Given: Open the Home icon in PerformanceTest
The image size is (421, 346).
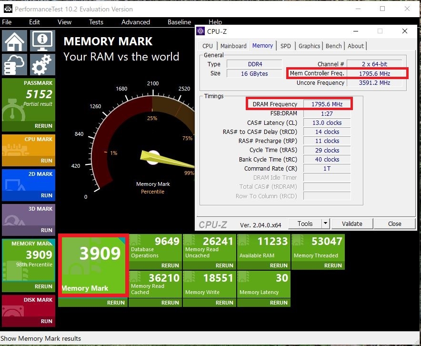Looking at the screenshot, I should click(x=14, y=41).
